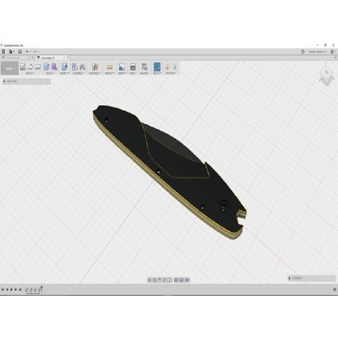Screen dimensions: 338x338
Task: Expand the ASSEMBLE dropdown label
Action: [78, 73]
